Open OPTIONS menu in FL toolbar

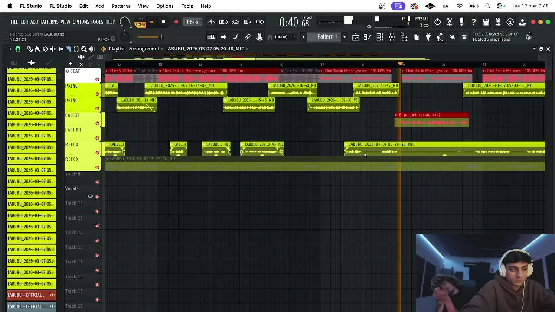point(81,22)
